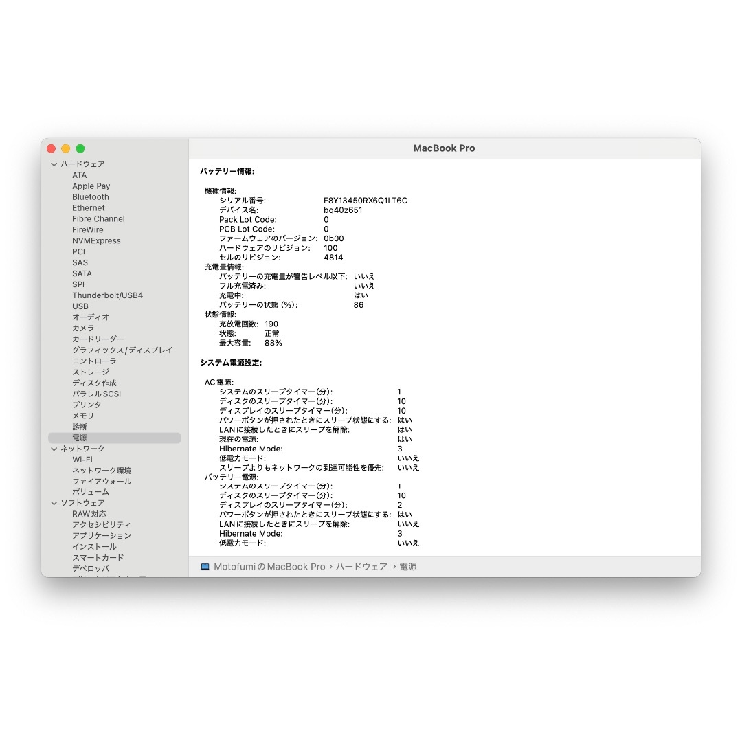Collapse the ハードウェア section chevron
This screenshot has height=742, width=742.
(54, 164)
